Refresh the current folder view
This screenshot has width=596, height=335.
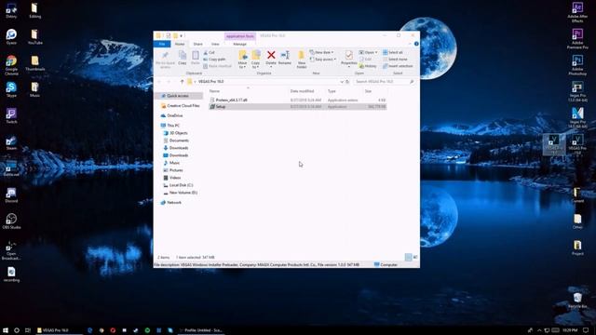tap(347, 82)
